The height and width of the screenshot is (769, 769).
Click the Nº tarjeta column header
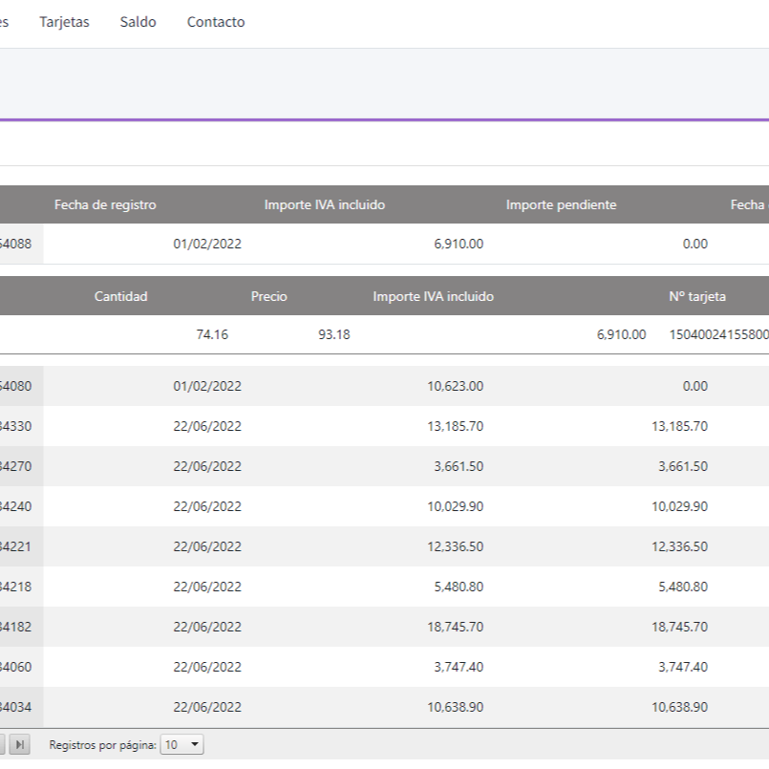[x=697, y=296]
